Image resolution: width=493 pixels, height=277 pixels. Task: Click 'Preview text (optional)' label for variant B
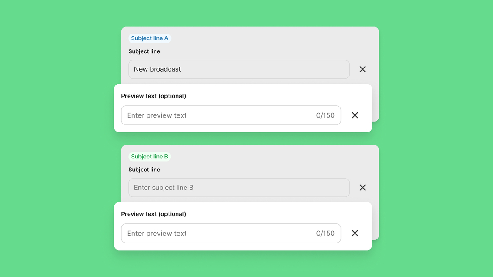pyautogui.click(x=154, y=214)
